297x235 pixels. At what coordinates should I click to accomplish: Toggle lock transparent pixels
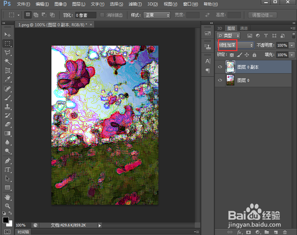[x=232, y=55]
